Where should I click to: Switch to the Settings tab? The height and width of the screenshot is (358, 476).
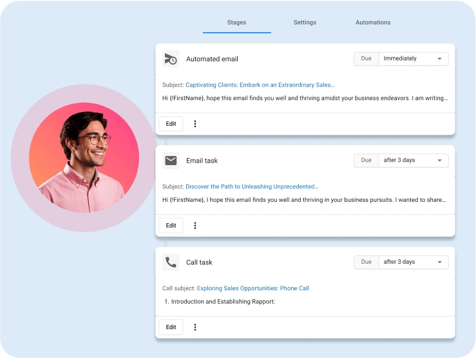[305, 23]
